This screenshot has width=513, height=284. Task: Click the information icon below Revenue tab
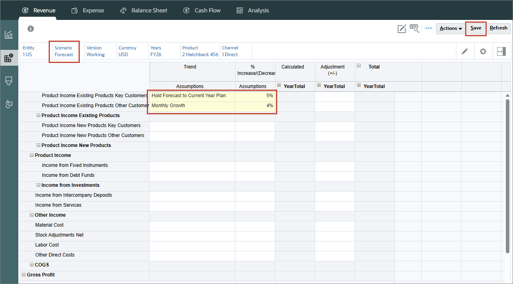(x=31, y=29)
